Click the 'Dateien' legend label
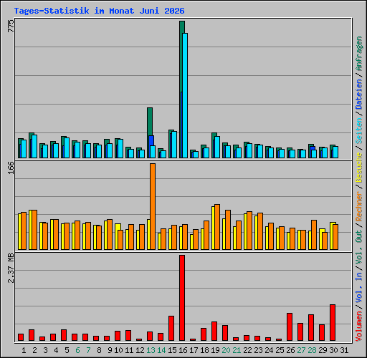 point(359,95)
